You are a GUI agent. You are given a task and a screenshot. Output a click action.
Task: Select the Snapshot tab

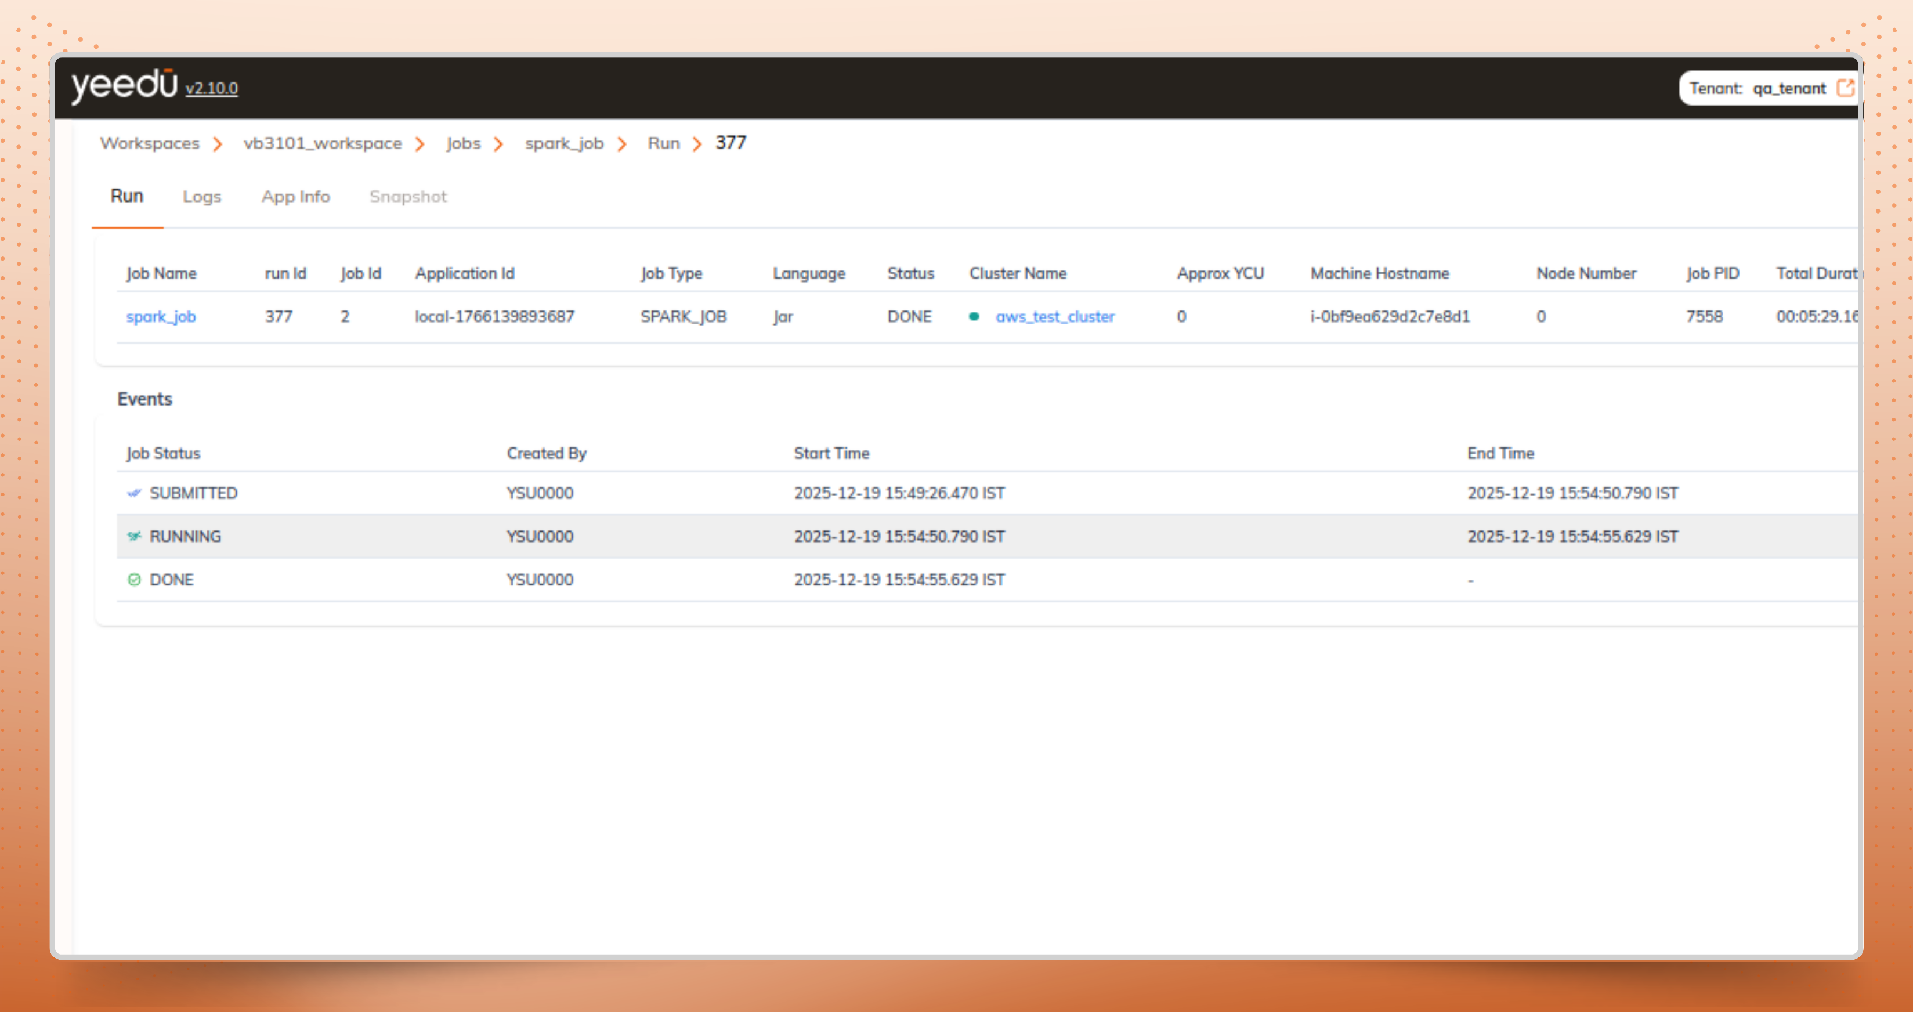pyautogui.click(x=408, y=197)
